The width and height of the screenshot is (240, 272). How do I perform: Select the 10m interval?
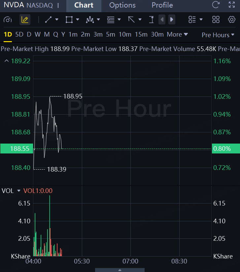pos(125,35)
